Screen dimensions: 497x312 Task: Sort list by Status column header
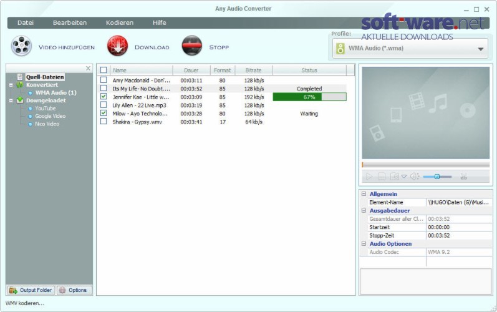[x=309, y=71]
